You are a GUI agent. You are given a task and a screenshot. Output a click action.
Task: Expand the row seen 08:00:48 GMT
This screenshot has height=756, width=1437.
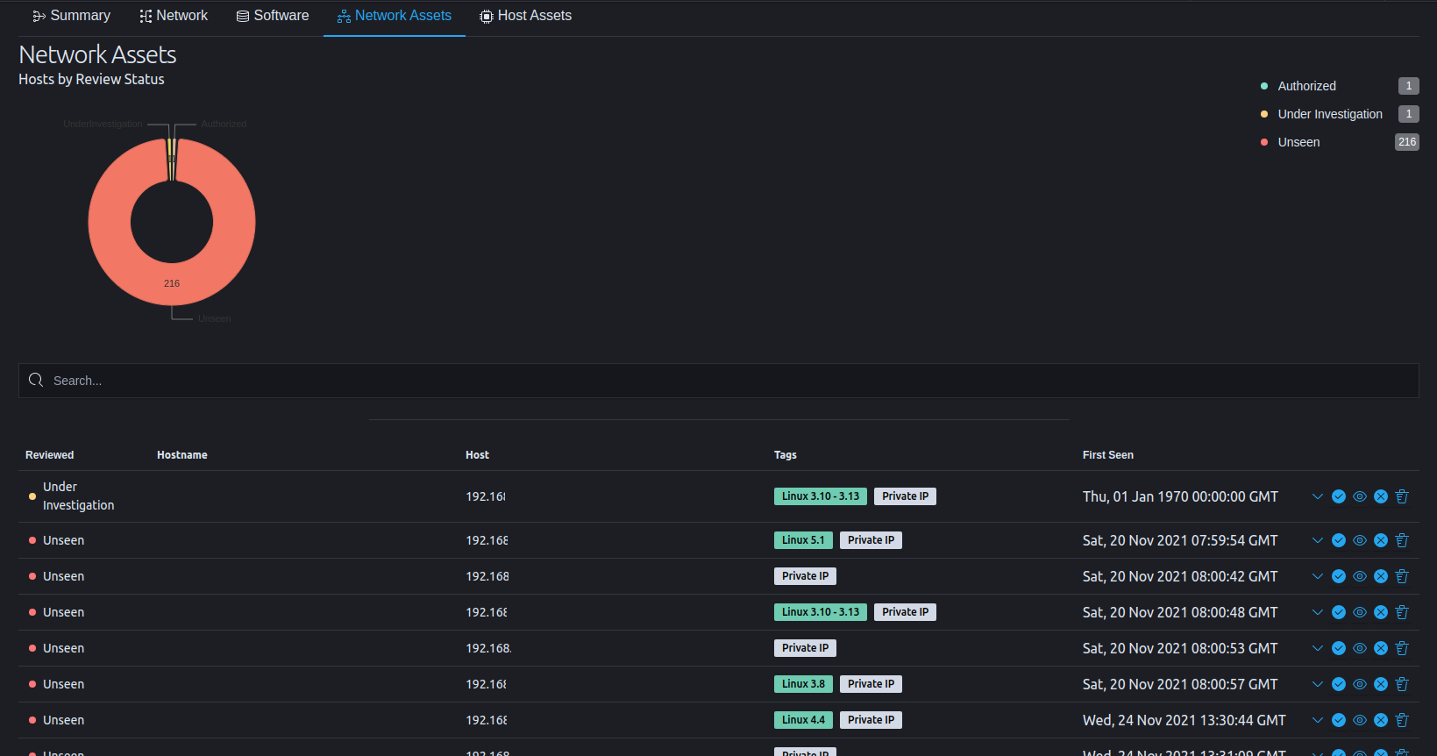[1318, 612]
